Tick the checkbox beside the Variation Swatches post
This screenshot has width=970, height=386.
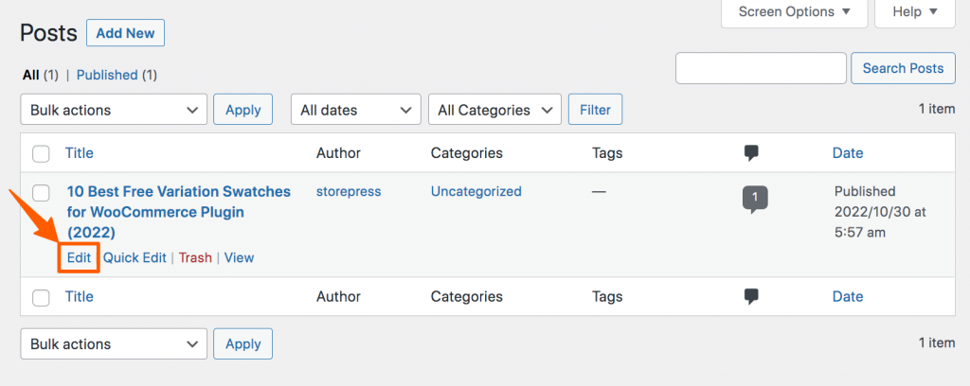[41, 193]
